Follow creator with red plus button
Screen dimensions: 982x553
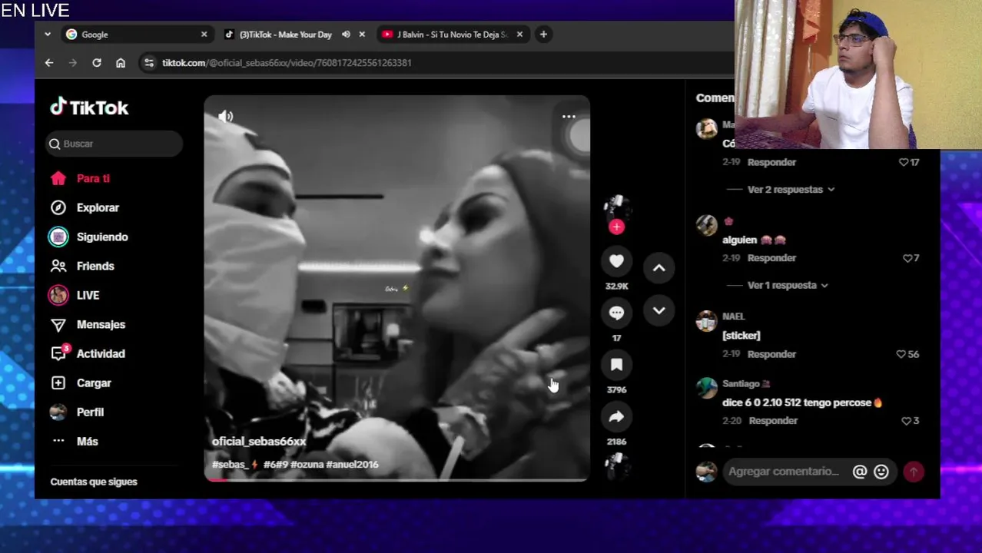coord(616,227)
